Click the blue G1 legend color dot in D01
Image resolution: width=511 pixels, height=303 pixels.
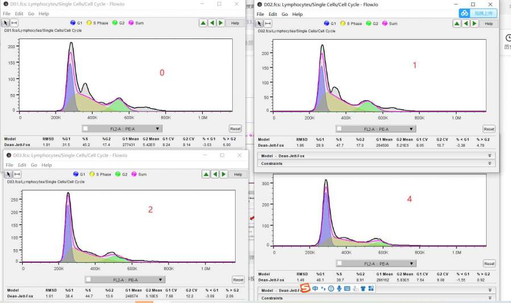(x=73, y=23)
